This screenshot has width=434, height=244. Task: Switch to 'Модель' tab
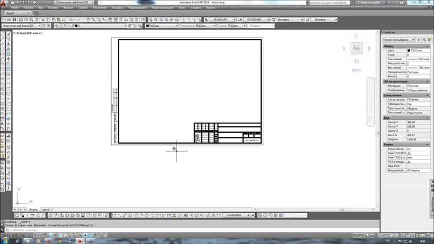click(x=33, y=210)
